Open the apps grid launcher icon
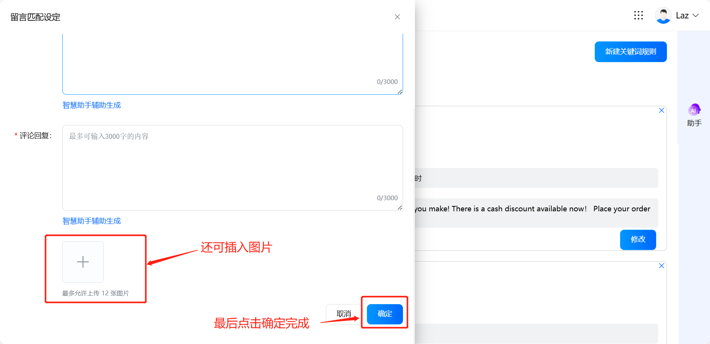 pyautogui.click(x=638, y=15)
